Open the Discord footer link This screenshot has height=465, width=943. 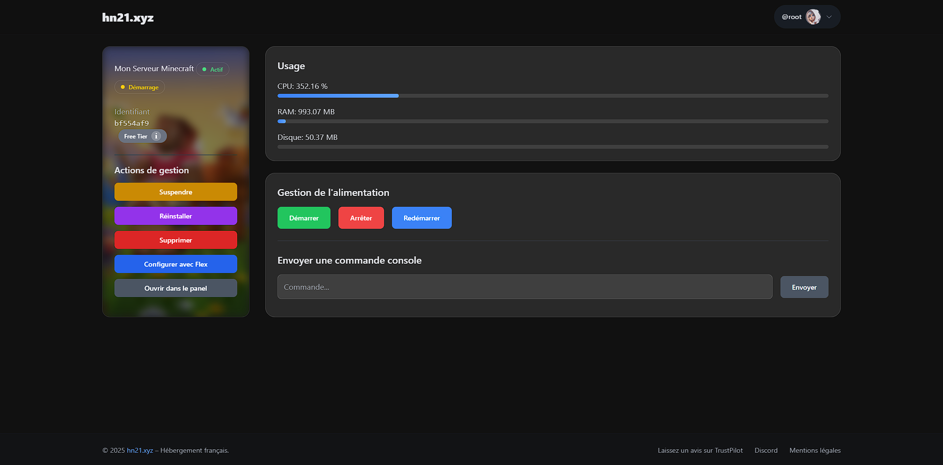pyautogui.click(x=766, y=450)
